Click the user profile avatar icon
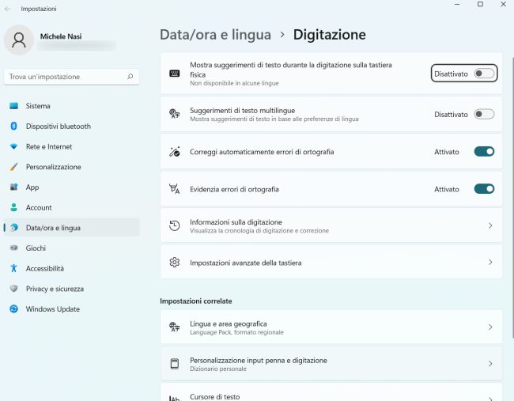This screenshot has height=401, width=514. (x=19, y=40)
